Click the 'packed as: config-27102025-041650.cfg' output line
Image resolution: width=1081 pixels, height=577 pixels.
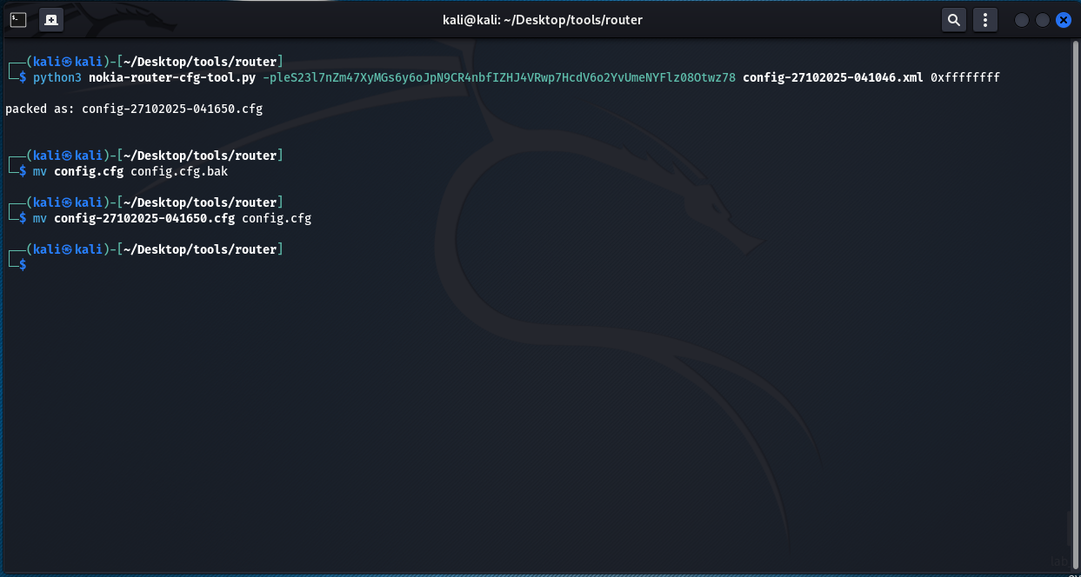click(x=134, y=109)
